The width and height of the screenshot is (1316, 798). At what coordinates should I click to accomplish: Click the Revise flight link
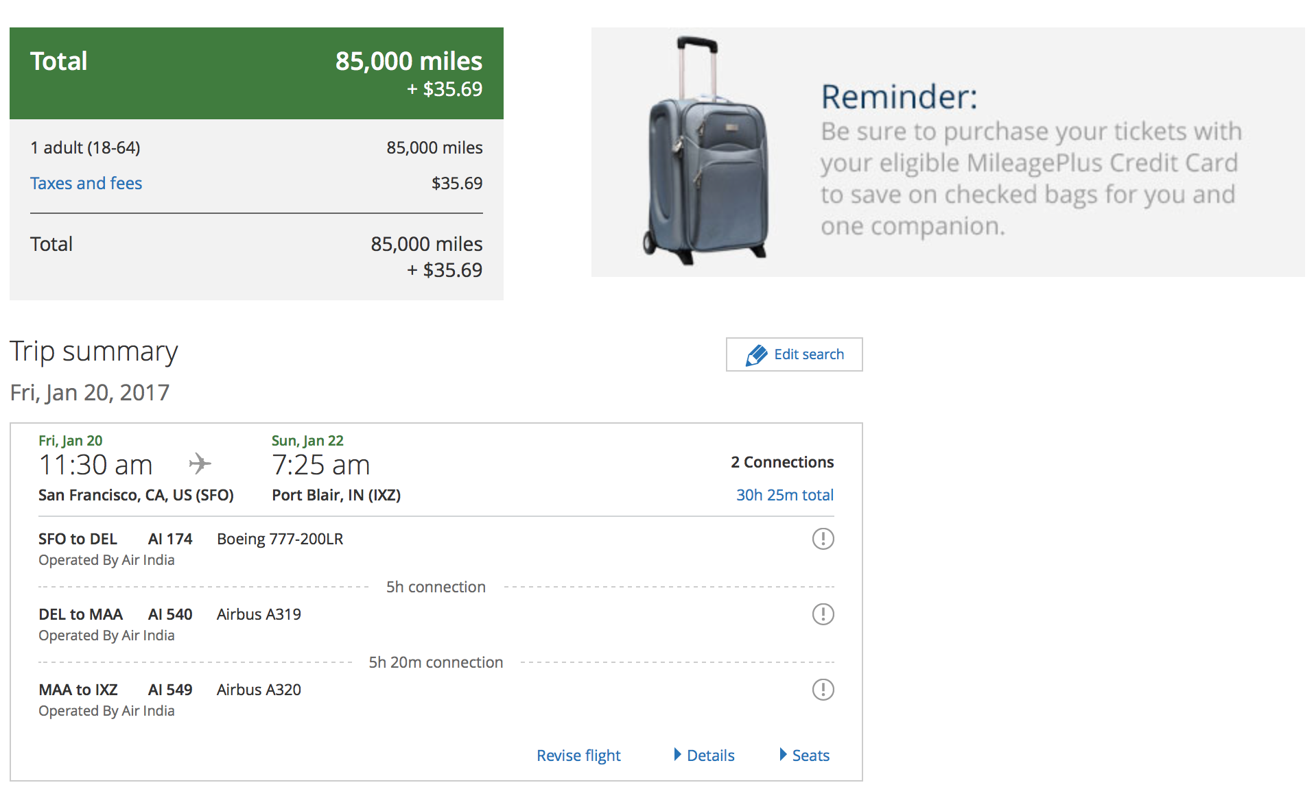point(578,755)
